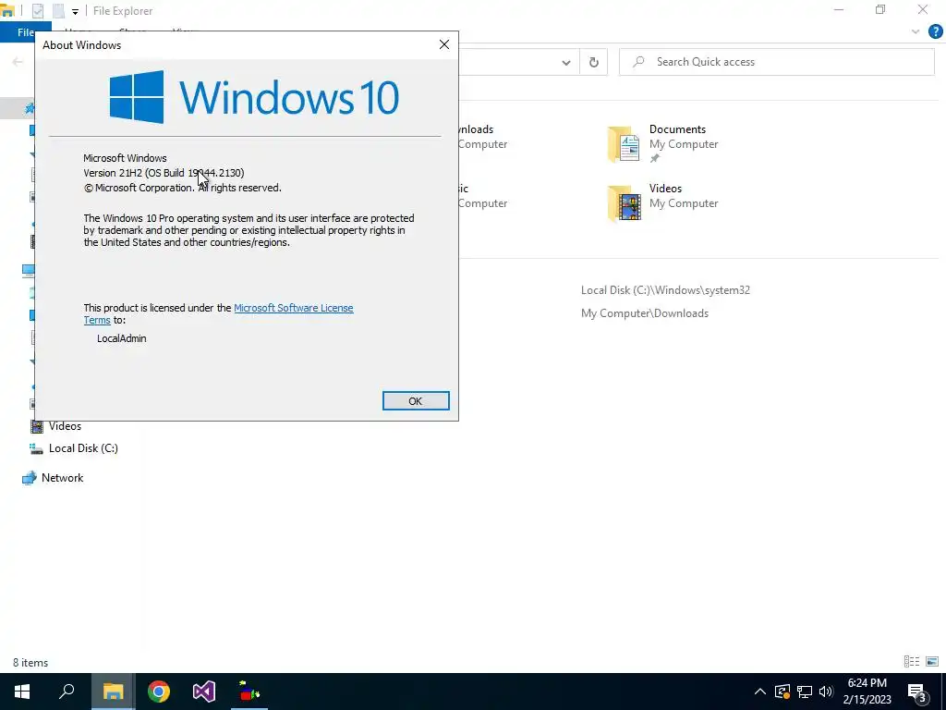Close the About Windows dialog
The width and height of the screenshot is (946, 710).
point(444,44)
